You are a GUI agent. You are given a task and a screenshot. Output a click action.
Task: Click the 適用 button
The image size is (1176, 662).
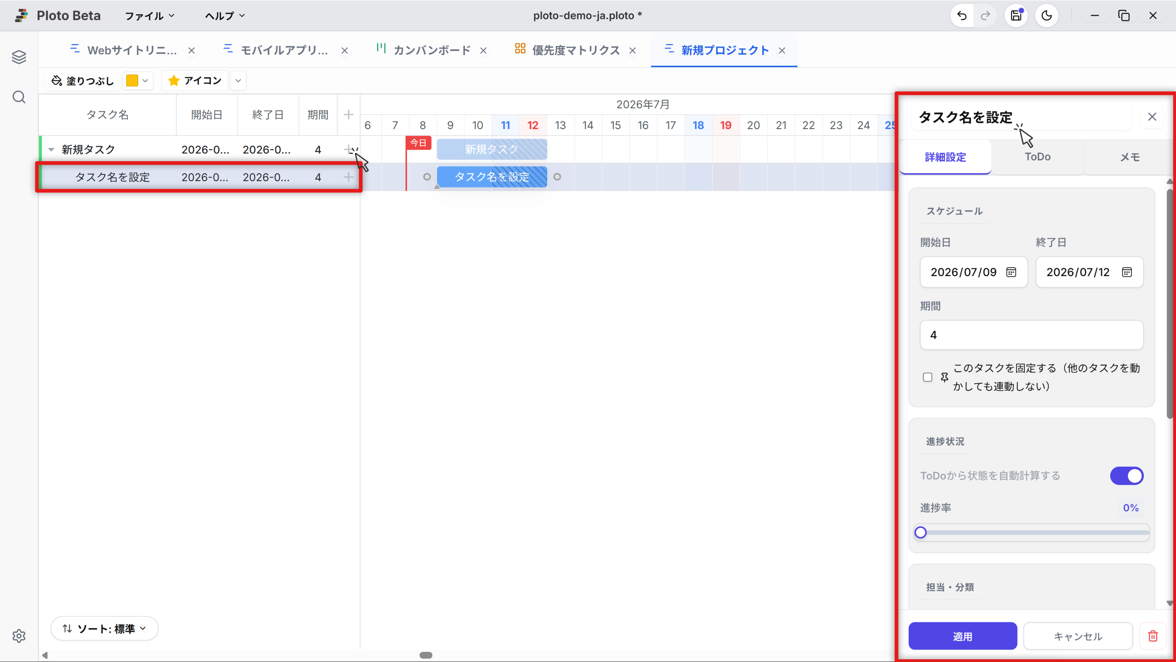click(962, 636)
